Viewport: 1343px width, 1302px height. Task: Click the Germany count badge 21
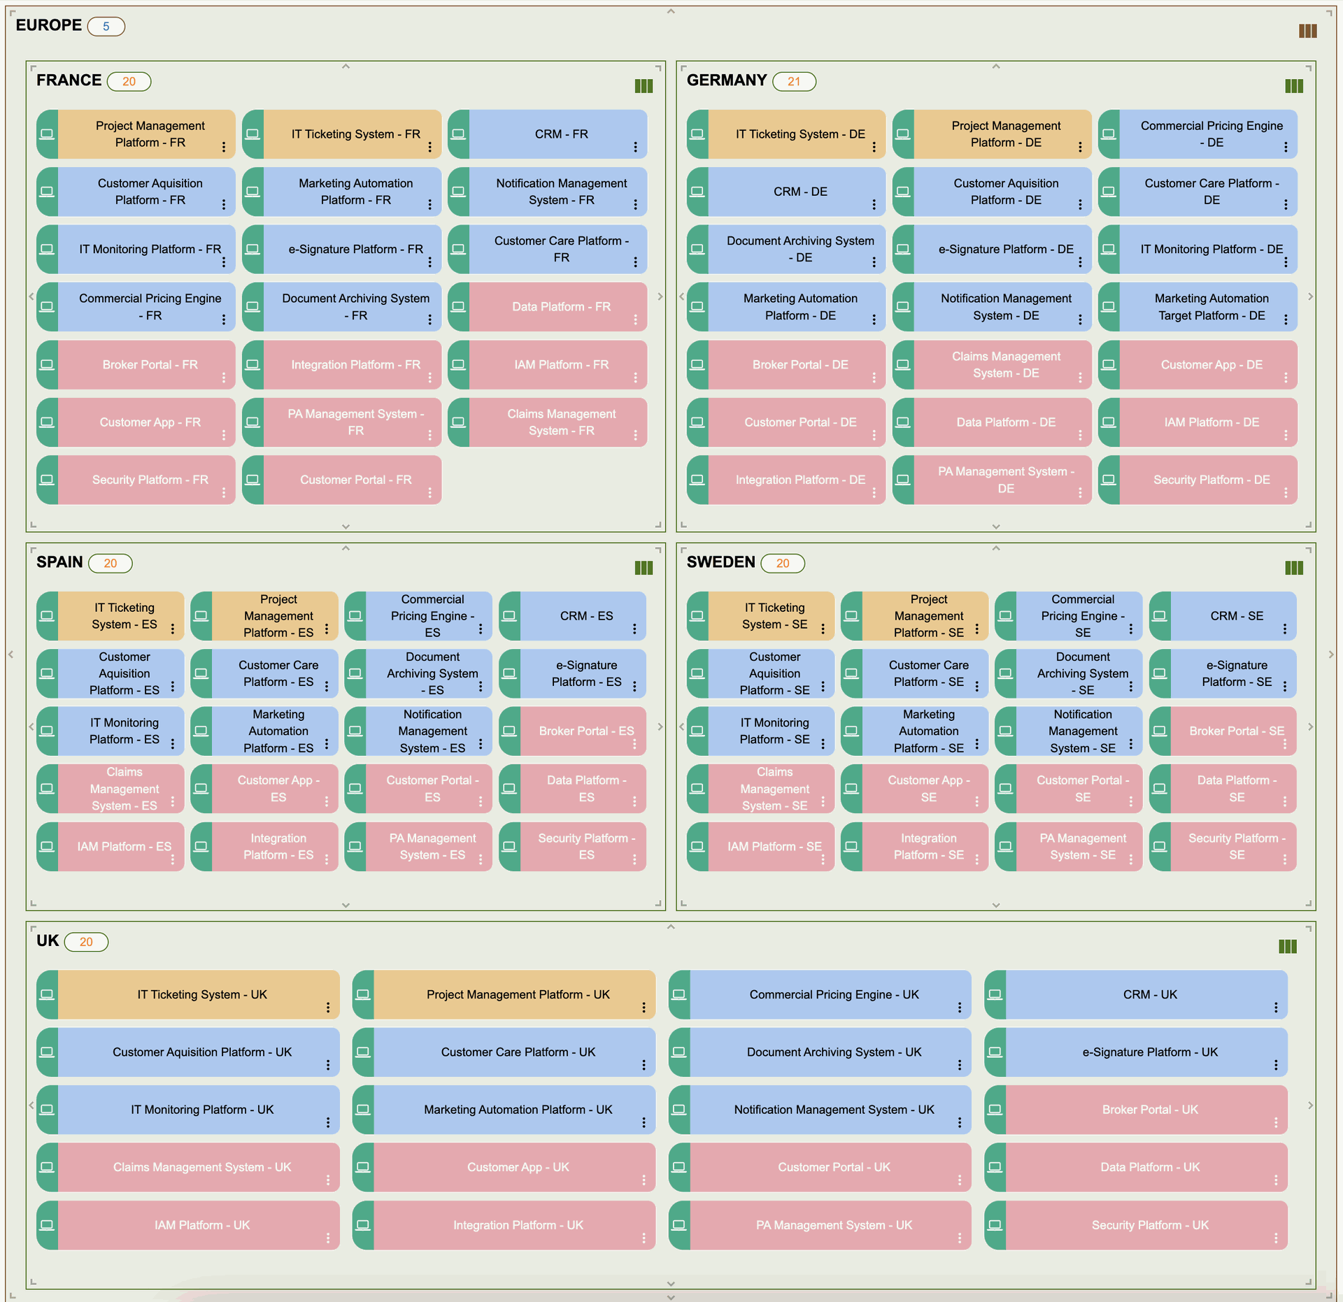pos(793,81)
